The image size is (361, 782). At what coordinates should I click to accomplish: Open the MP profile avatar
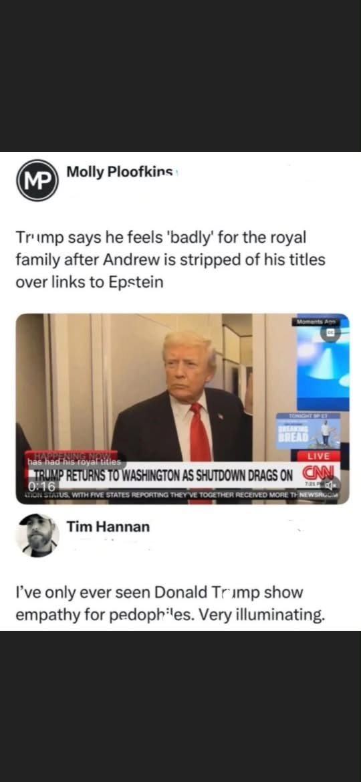tap(37, 180)
